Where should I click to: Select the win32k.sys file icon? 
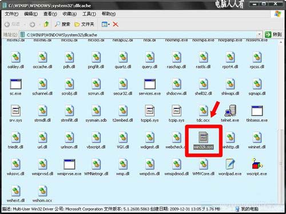click(x=203, y=138)
